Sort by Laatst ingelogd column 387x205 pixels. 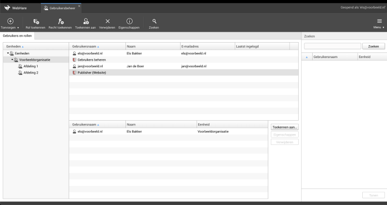(x=262, y=46)
